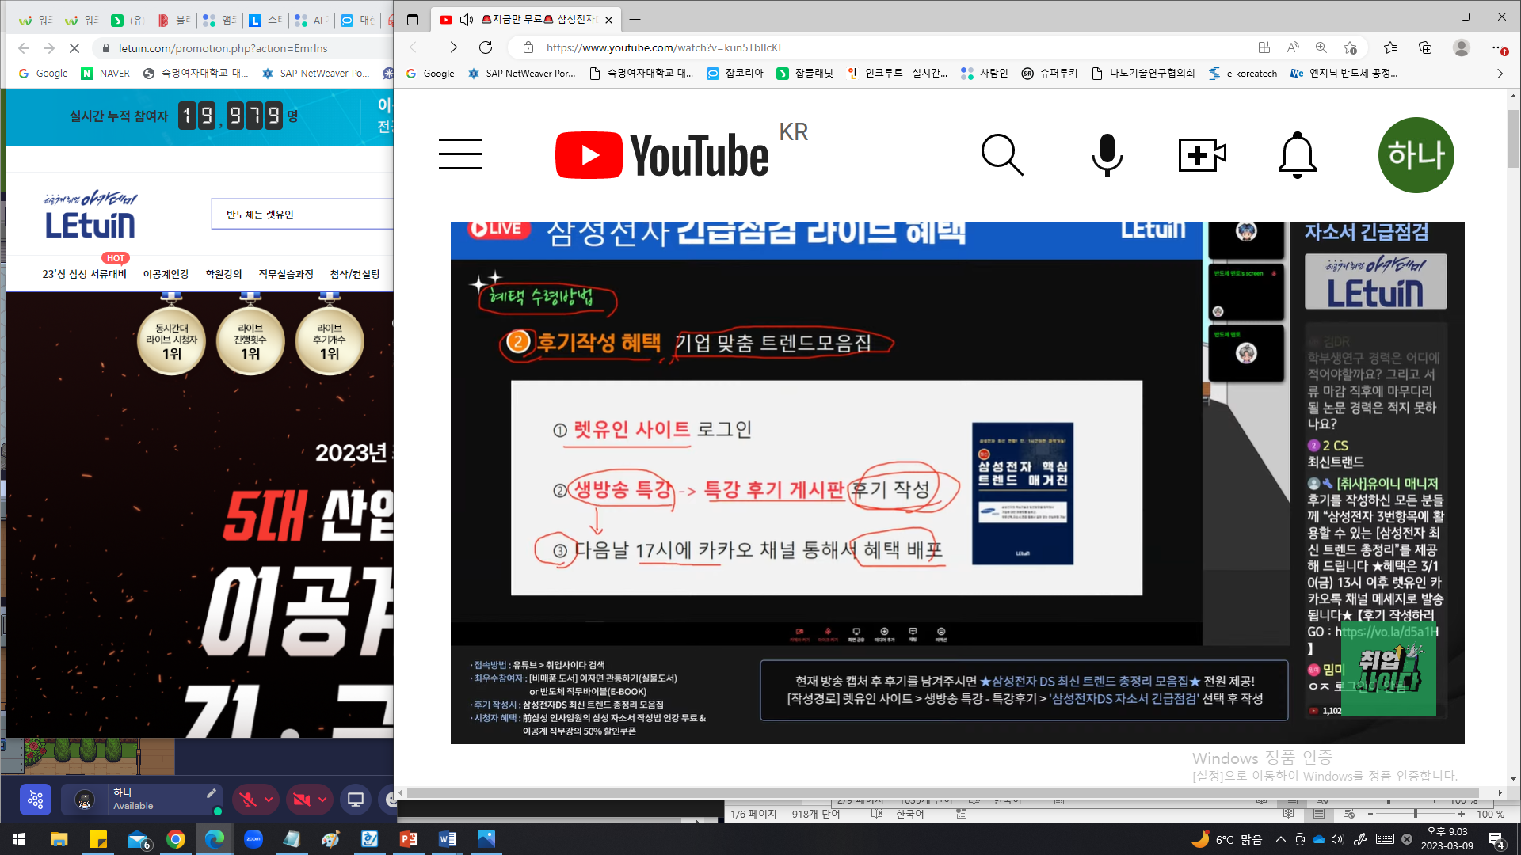Click the page vertical scrollbar
Image resolution: width=1521 pixels, height=855 pixels.
click(1513, 139)
